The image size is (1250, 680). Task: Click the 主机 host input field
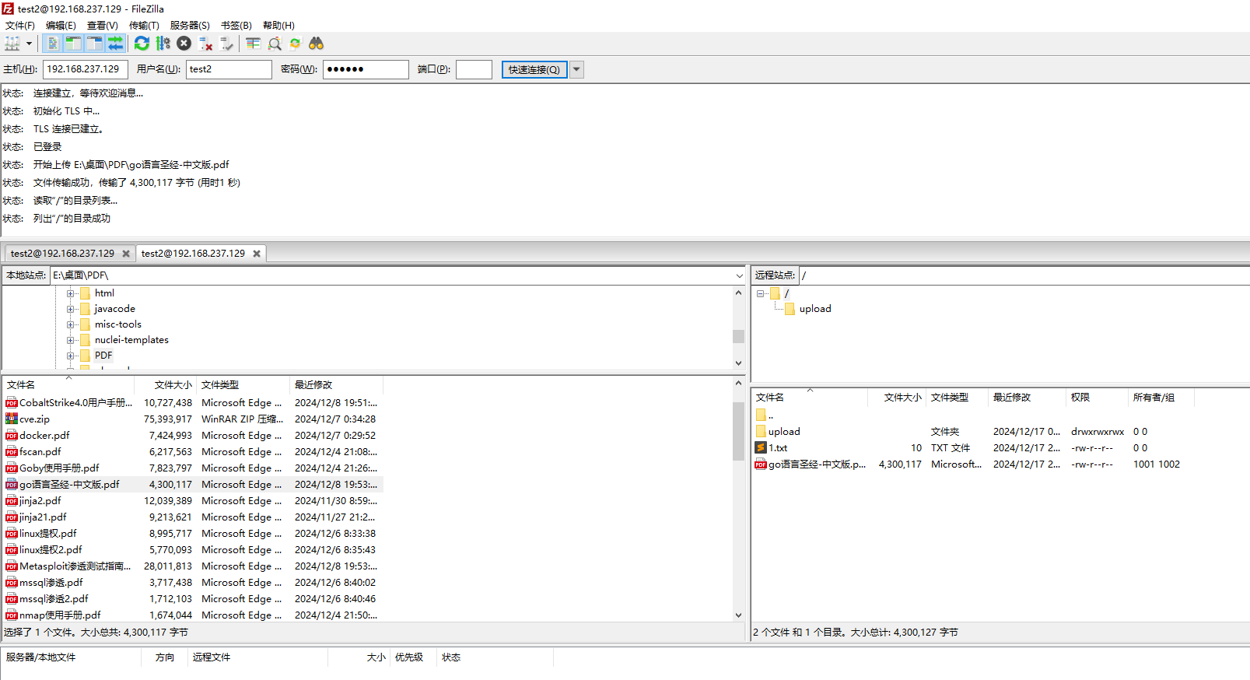[x=85, y=69]
